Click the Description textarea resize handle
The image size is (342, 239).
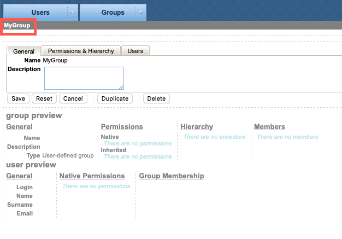click(121, 86)
